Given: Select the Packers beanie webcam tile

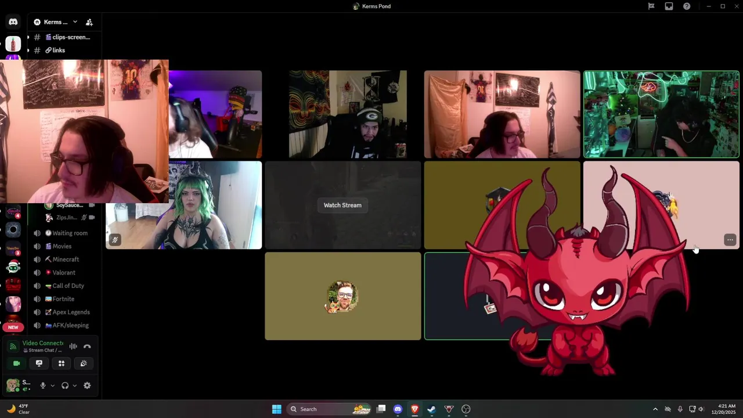Looking at the screenshot, I should (348, 114).
